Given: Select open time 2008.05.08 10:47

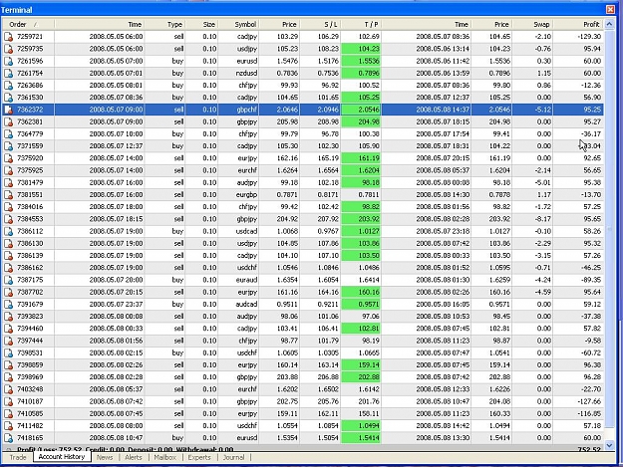Looking at the screenshot, I should tap(116, 438).
